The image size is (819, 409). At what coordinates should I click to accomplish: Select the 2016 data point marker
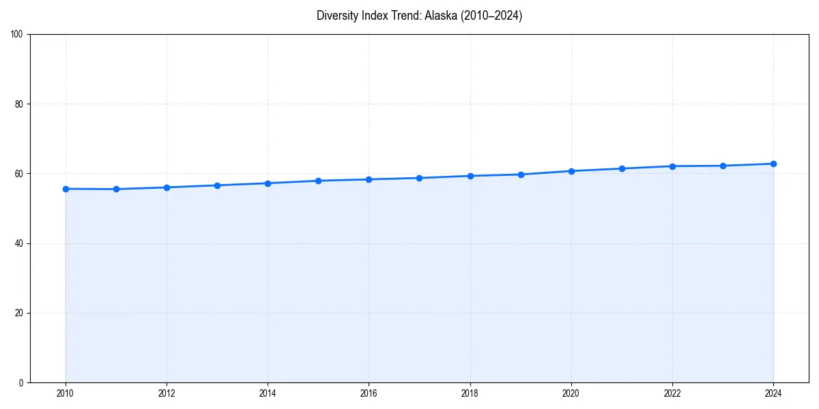369,179
